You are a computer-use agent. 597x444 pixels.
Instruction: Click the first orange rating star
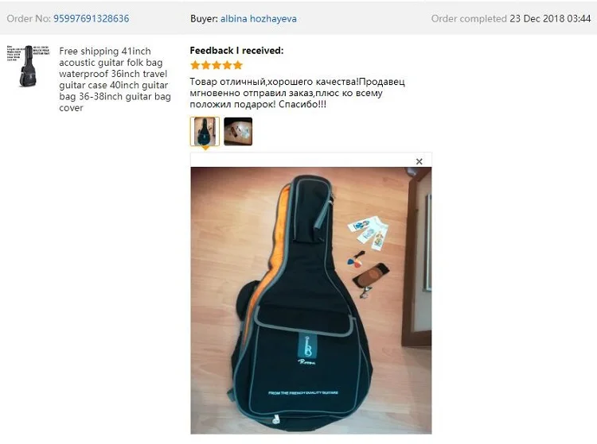195,65
